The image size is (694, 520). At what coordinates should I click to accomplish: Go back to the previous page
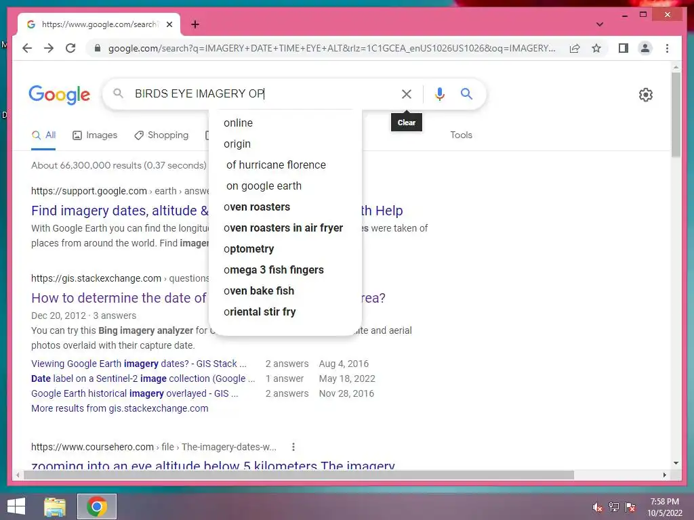pyautogui.click(x=27, y=48)
